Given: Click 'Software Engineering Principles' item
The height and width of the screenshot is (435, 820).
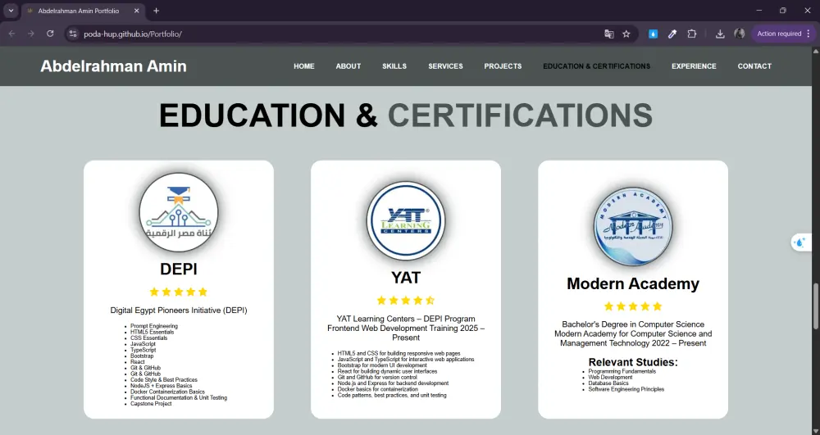Looking at the screenshot, I should click(626, 390).
